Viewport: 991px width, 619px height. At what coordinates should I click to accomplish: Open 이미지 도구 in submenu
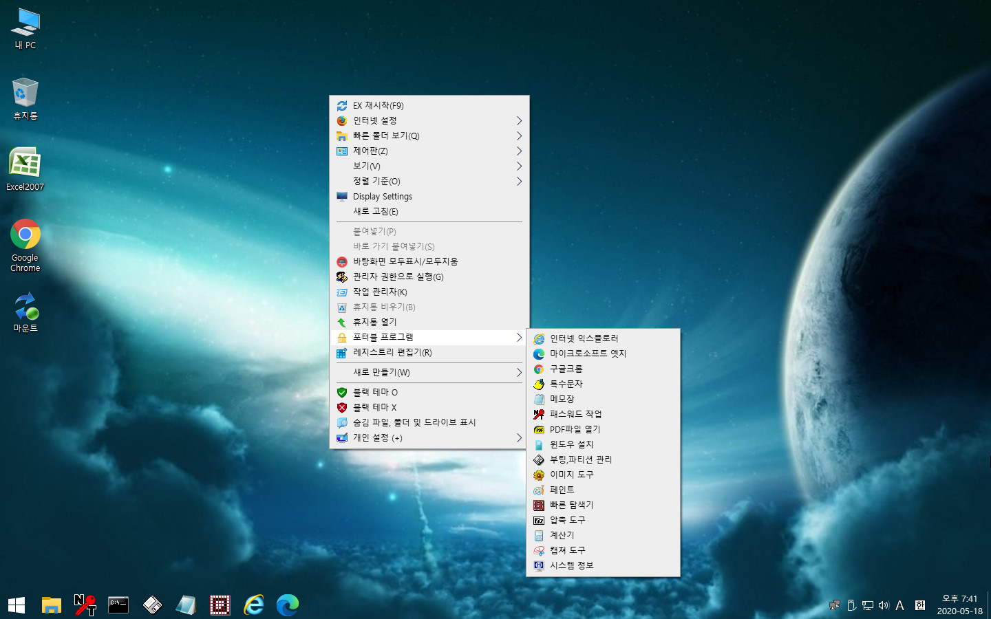(x=603, y=475)
